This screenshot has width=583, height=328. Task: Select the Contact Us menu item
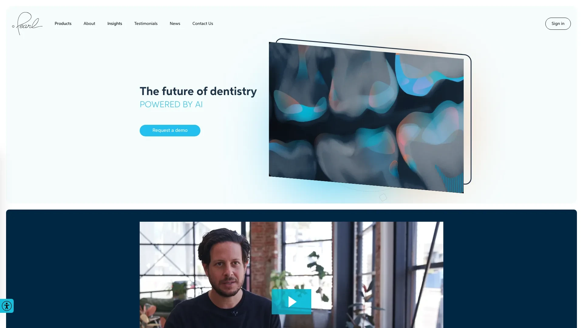(x=203, y=23)
